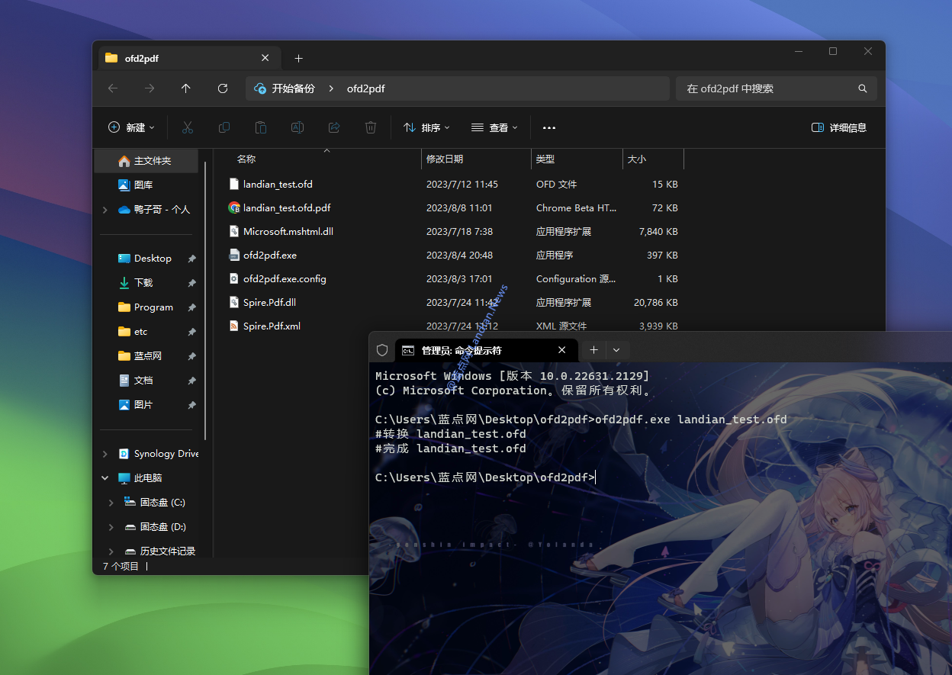Expand the Synology Drive tree node

[x=105, y=454]
